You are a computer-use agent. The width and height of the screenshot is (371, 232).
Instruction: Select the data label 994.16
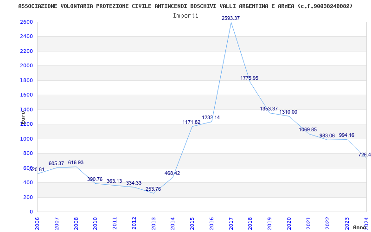click(346, 135)
